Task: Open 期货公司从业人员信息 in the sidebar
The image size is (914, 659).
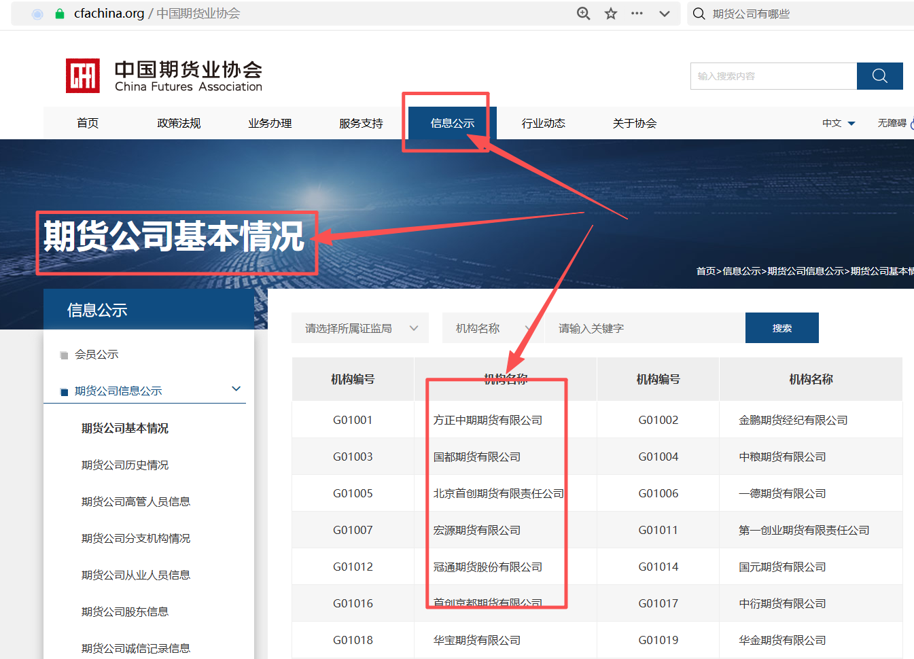Action: coord(136,575)
